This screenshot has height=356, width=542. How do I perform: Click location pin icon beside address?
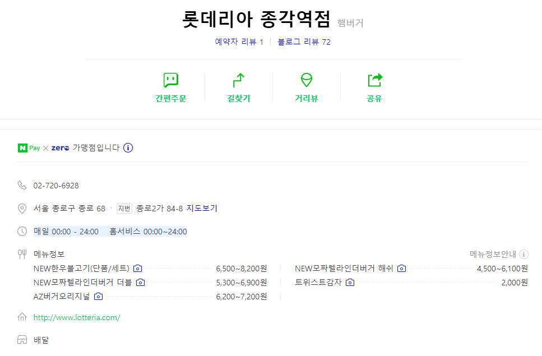tap(22, 209)
